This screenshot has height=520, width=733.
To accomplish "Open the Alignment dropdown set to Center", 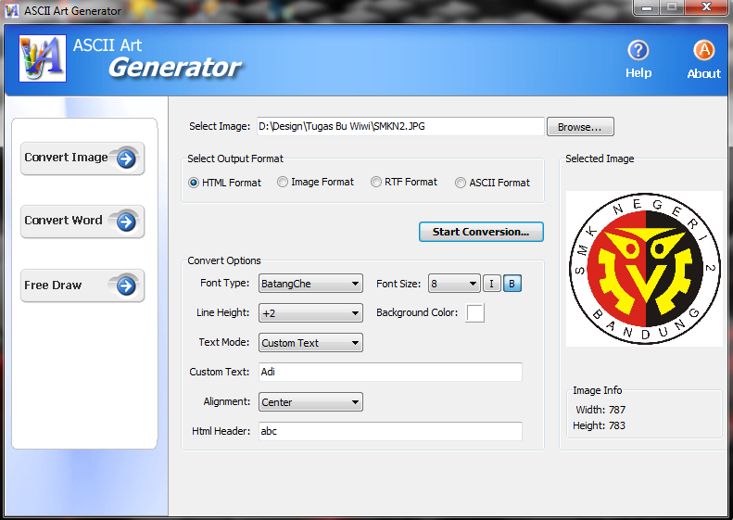I will pyautogui.click(x=310, y=402).
